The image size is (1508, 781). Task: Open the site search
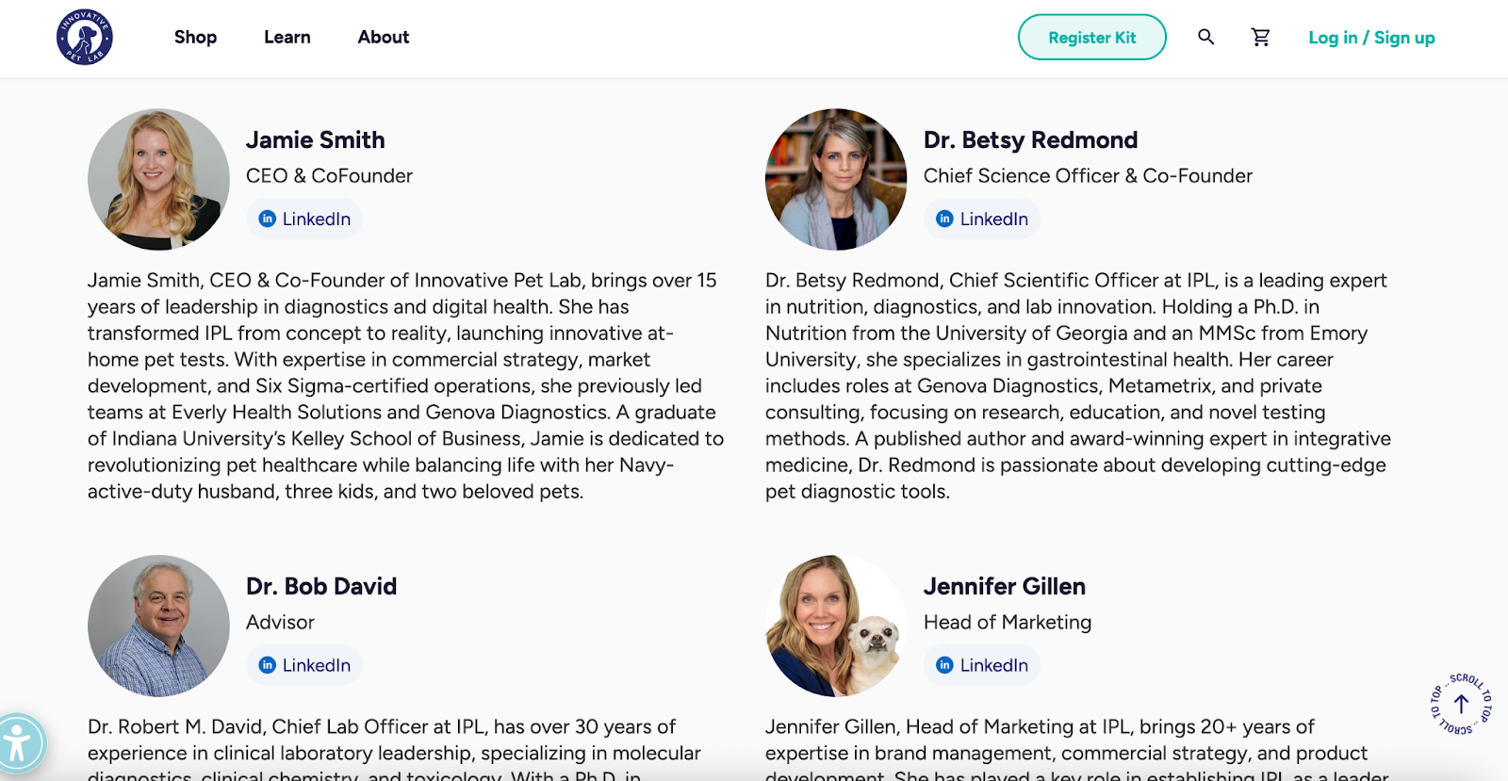point(1205,37)
